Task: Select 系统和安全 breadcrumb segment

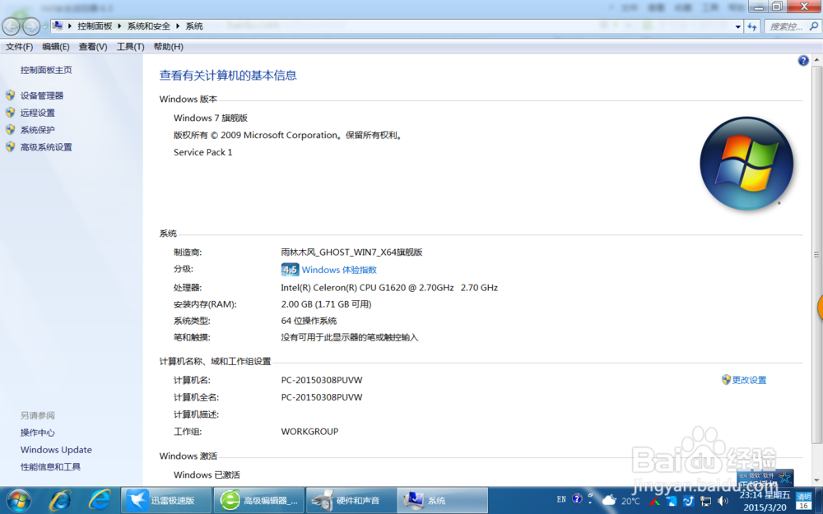Action: [x=149, y=26]
